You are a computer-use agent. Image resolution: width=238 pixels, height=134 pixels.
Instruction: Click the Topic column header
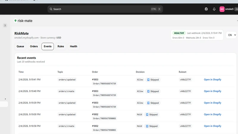(x=60, y=72)
